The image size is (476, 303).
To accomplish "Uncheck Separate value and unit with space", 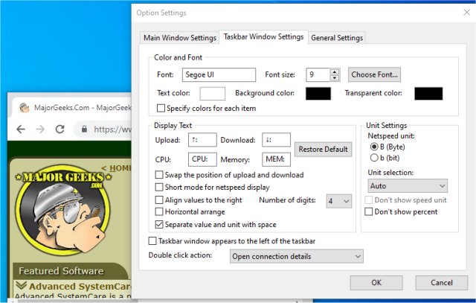I will [x=159, y=225].
